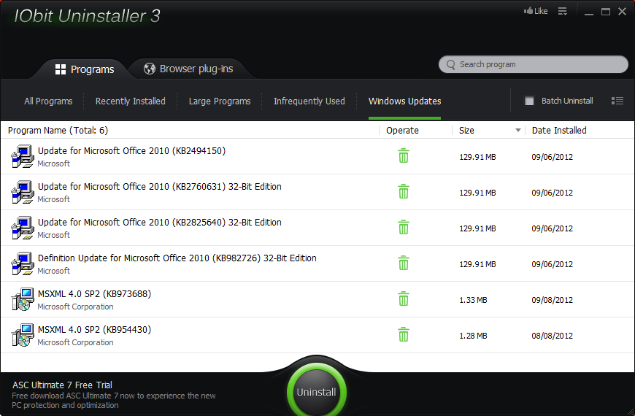Click disc icon of MSXML KB954430
635x416 pixels.
click(x=23, y=335)
